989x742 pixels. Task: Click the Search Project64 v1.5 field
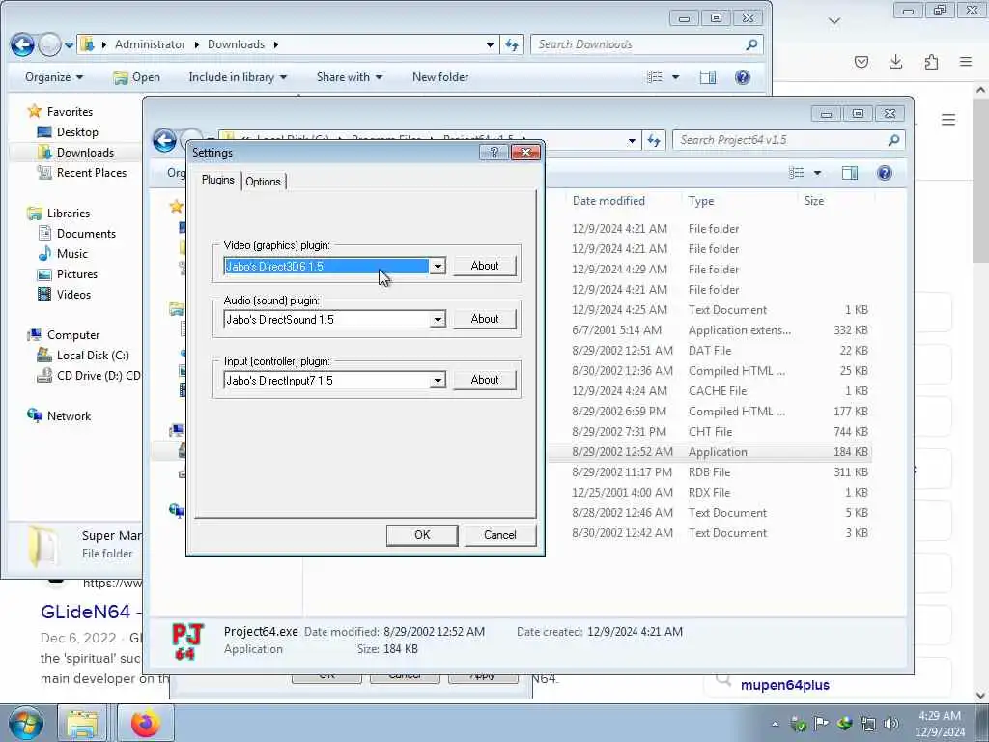coord(788,140)
